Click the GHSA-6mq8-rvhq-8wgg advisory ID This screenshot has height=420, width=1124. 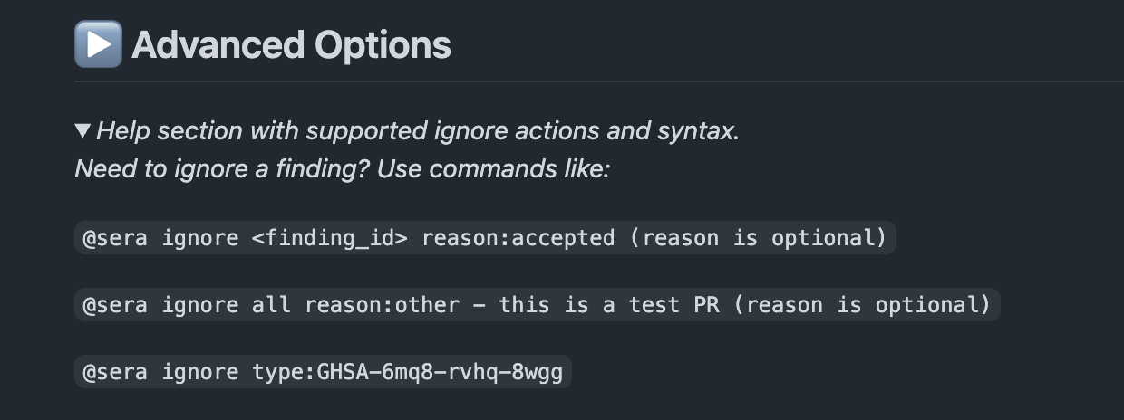pyautogui.click(x=440, y=372)
